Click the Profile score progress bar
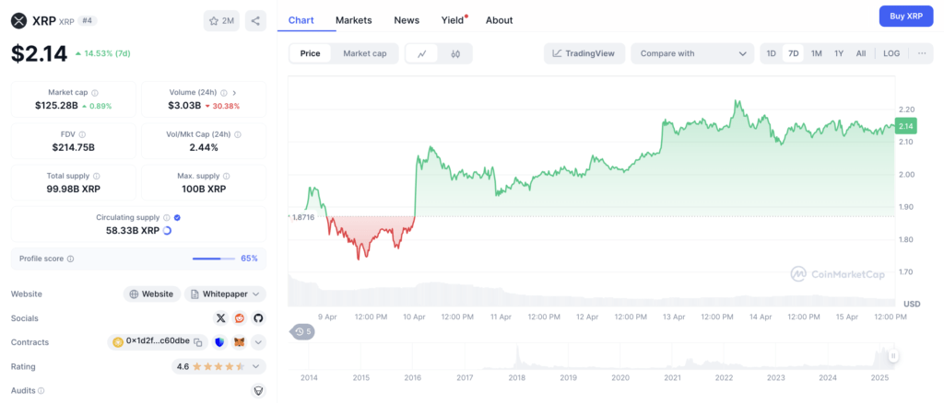944x403 pixels. (214, 259)
